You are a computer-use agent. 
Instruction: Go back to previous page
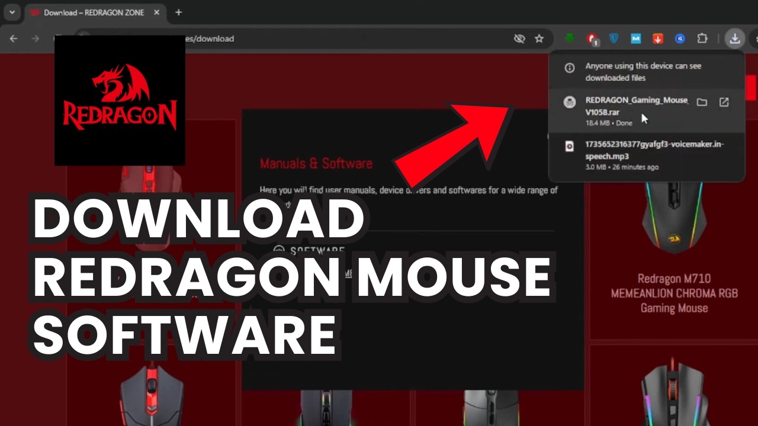pos(14,38)
